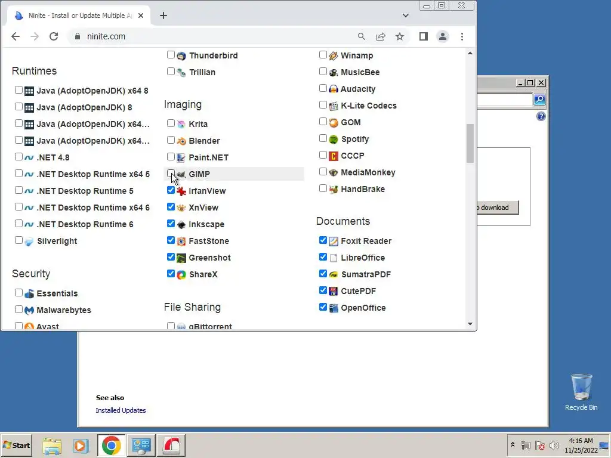The width and height of the screenshot is (611, 458).
Task: Click the Krita app icon
Action: 181,124
